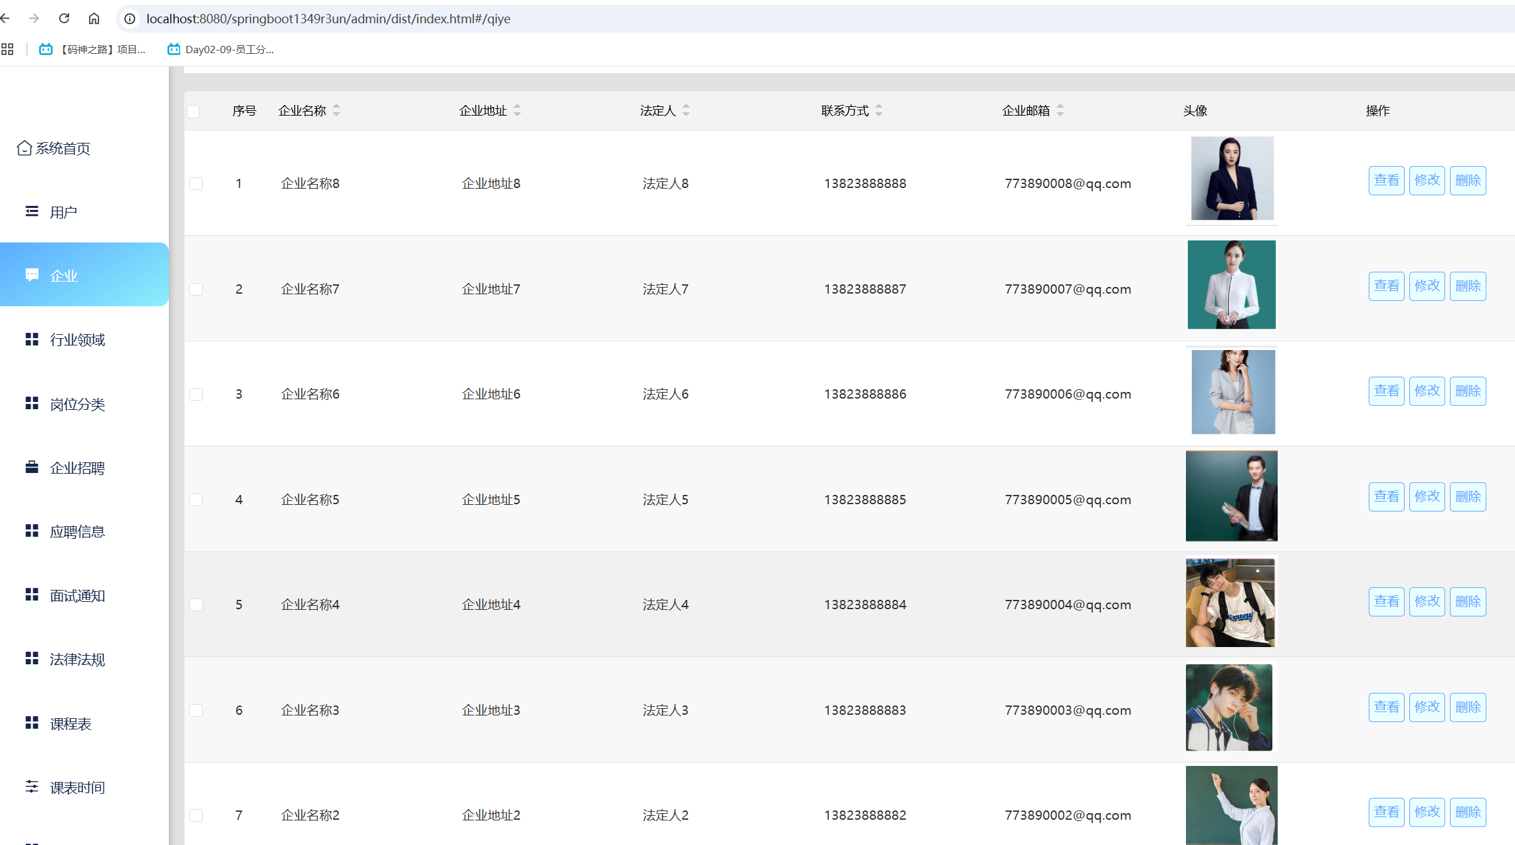Image resolution: width=1515 pixels, height=845 pixels.
Task: Sort the table by 企业名称 column arrows
Action: [x=336, y=110]
